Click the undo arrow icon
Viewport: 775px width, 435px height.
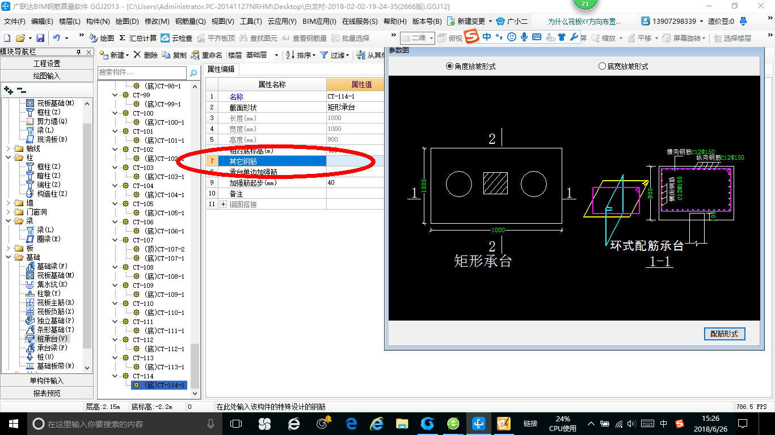pyautogui.click(x=57, y=38)
